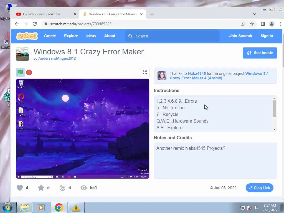Click the See inside button

click(x=260, y=53)
